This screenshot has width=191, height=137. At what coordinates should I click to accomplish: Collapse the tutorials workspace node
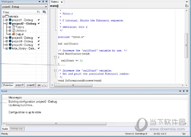[x=3, y=16]
